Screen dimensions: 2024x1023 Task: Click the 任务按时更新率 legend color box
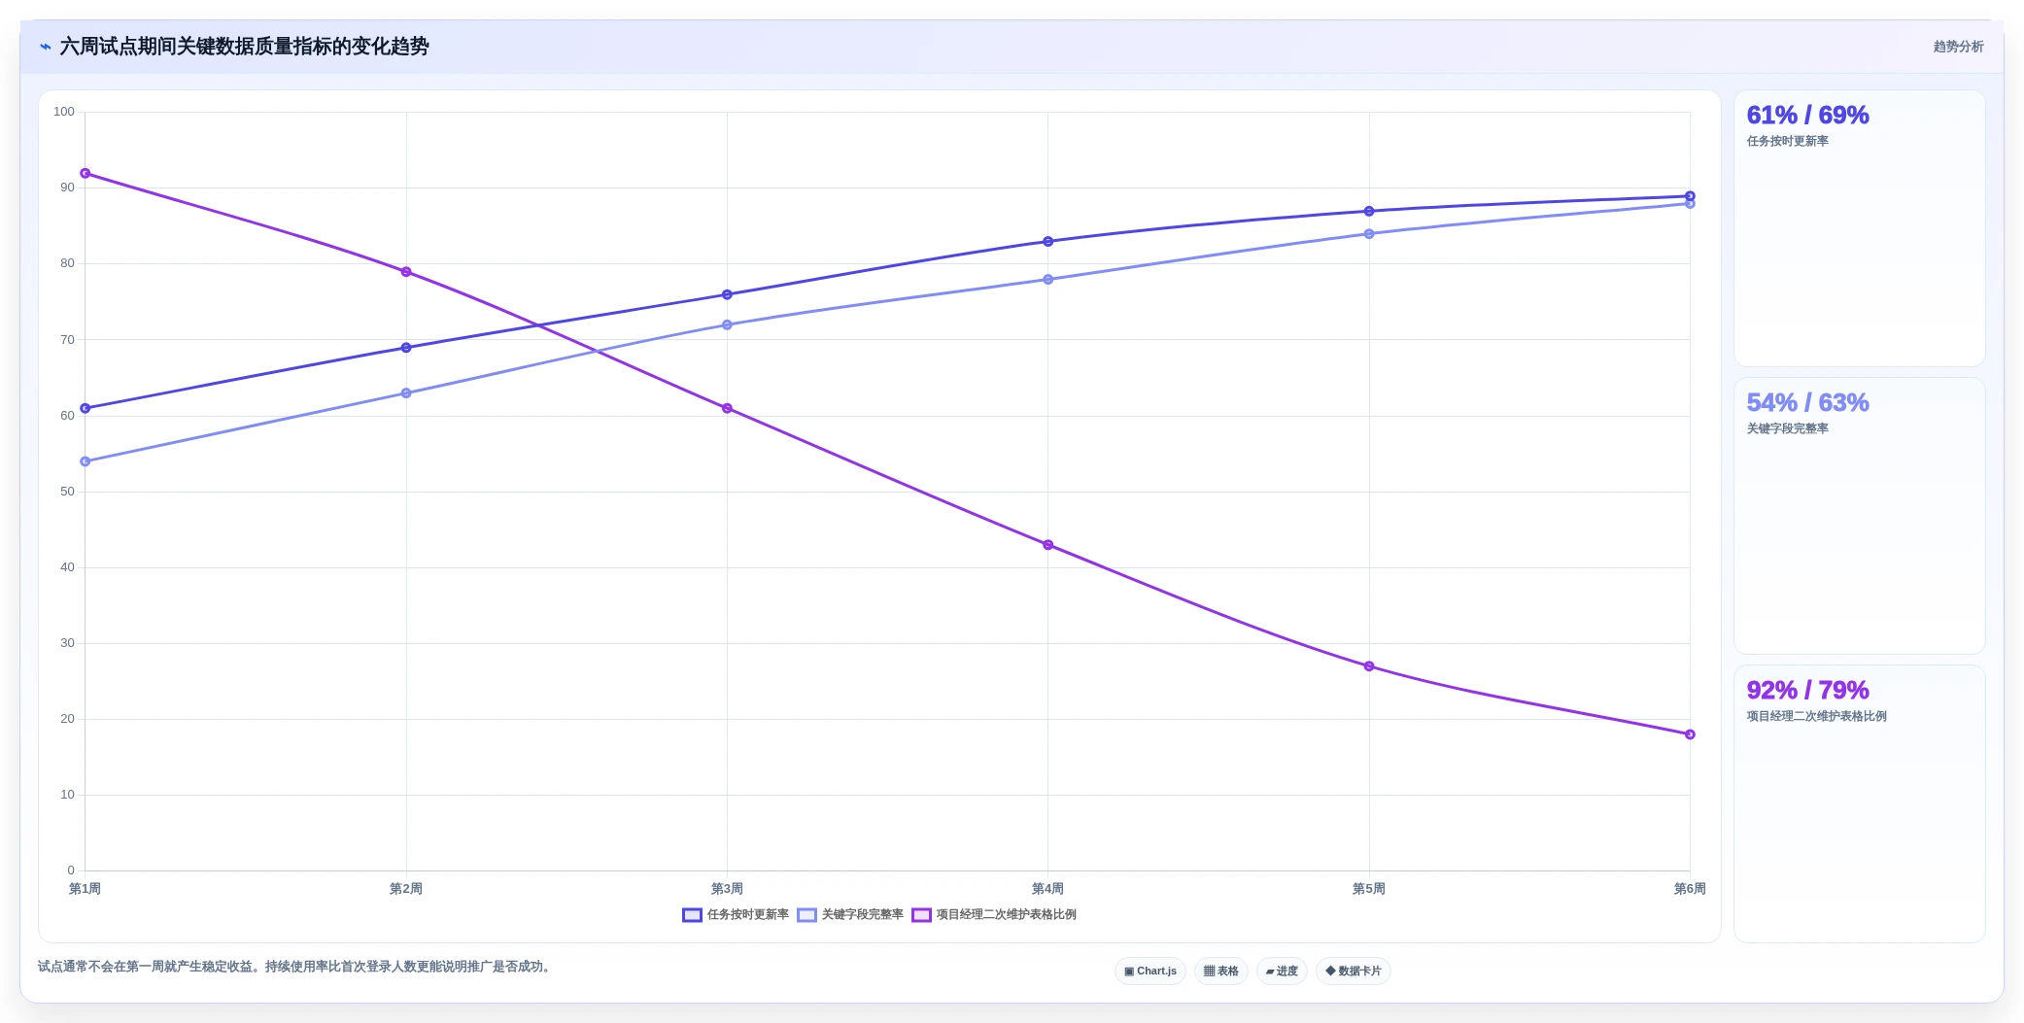(x=692, y=915)
